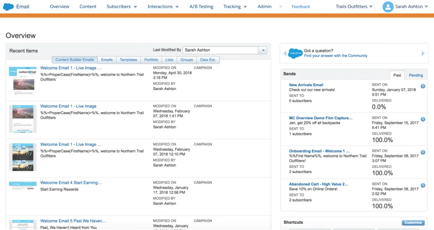Click the 0.0% delivered value
434x230 pixels.
tap(378, 107)
